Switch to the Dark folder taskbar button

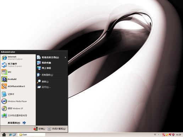(31, 135)
